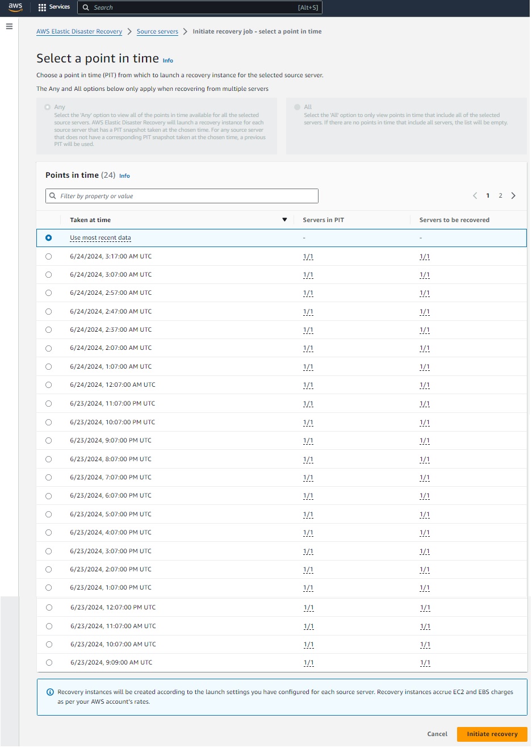The width and height of the screenshot is (532, 748).
Task: Go to previous page of points in time
Action: click(x=475, y=196)
